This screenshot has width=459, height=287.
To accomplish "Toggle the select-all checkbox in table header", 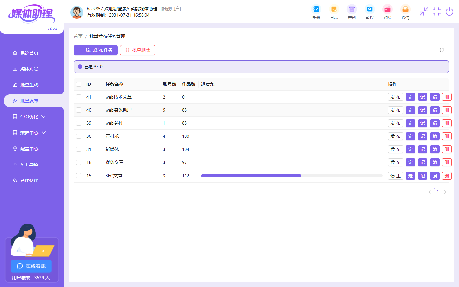I will pyautogui.click(x=79, y=84).
